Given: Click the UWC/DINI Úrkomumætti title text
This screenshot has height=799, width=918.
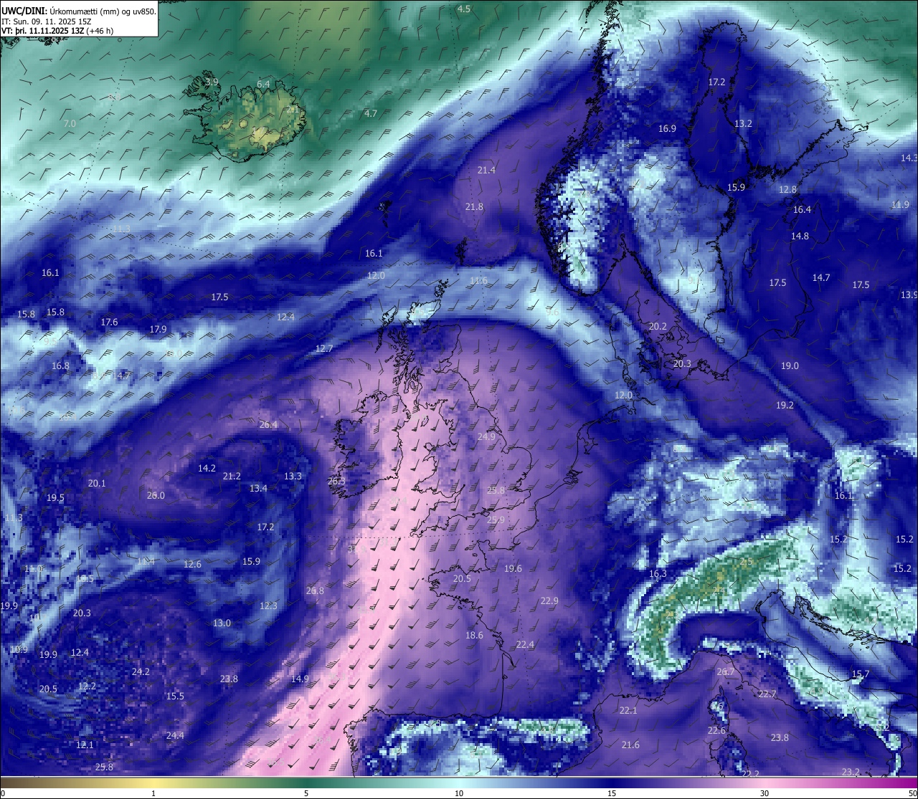Looking at the screenshot, I should click(x=79, y=11).
